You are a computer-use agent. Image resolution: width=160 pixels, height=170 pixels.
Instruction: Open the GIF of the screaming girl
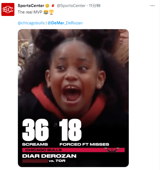tap(73, 98)
